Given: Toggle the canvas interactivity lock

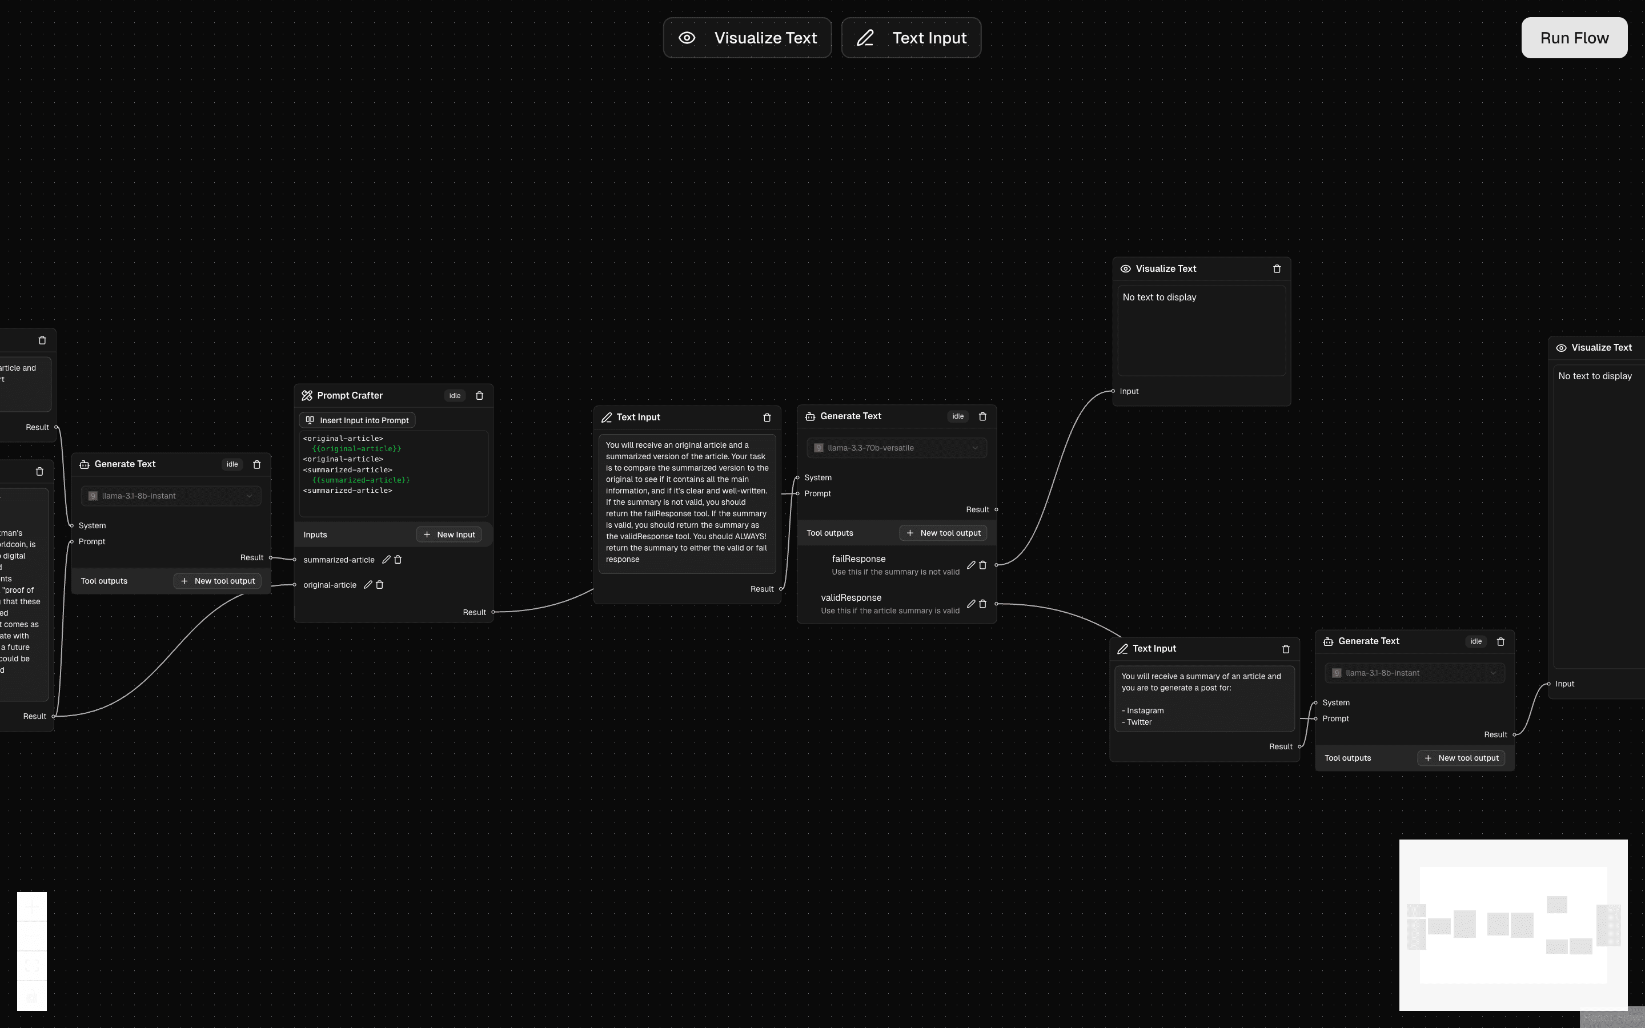Looking at the screenshot, I should click(32, 995).
